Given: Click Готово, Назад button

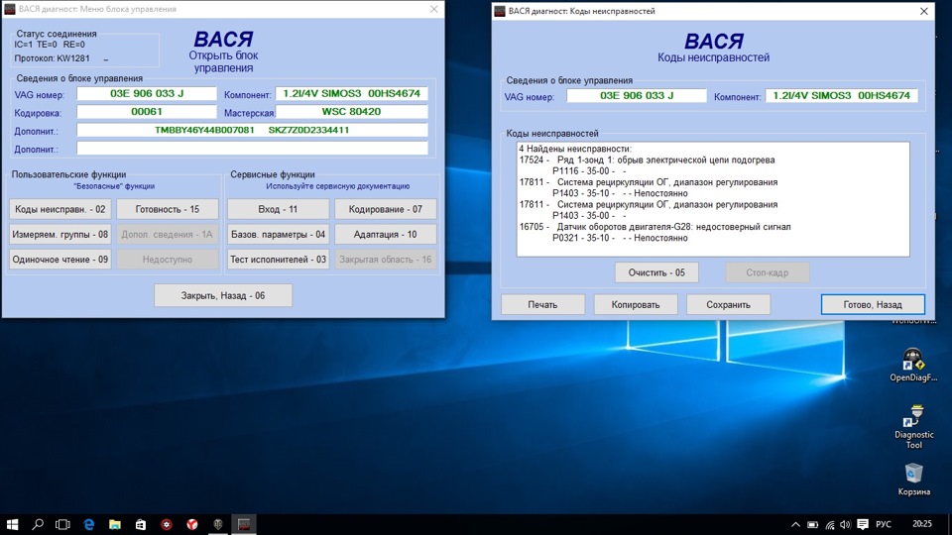Looking at the screenshot, I should click(x=873, y=304).
